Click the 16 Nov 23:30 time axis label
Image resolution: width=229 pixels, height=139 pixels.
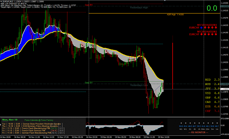pyautogui.click(x=92, y=137)
